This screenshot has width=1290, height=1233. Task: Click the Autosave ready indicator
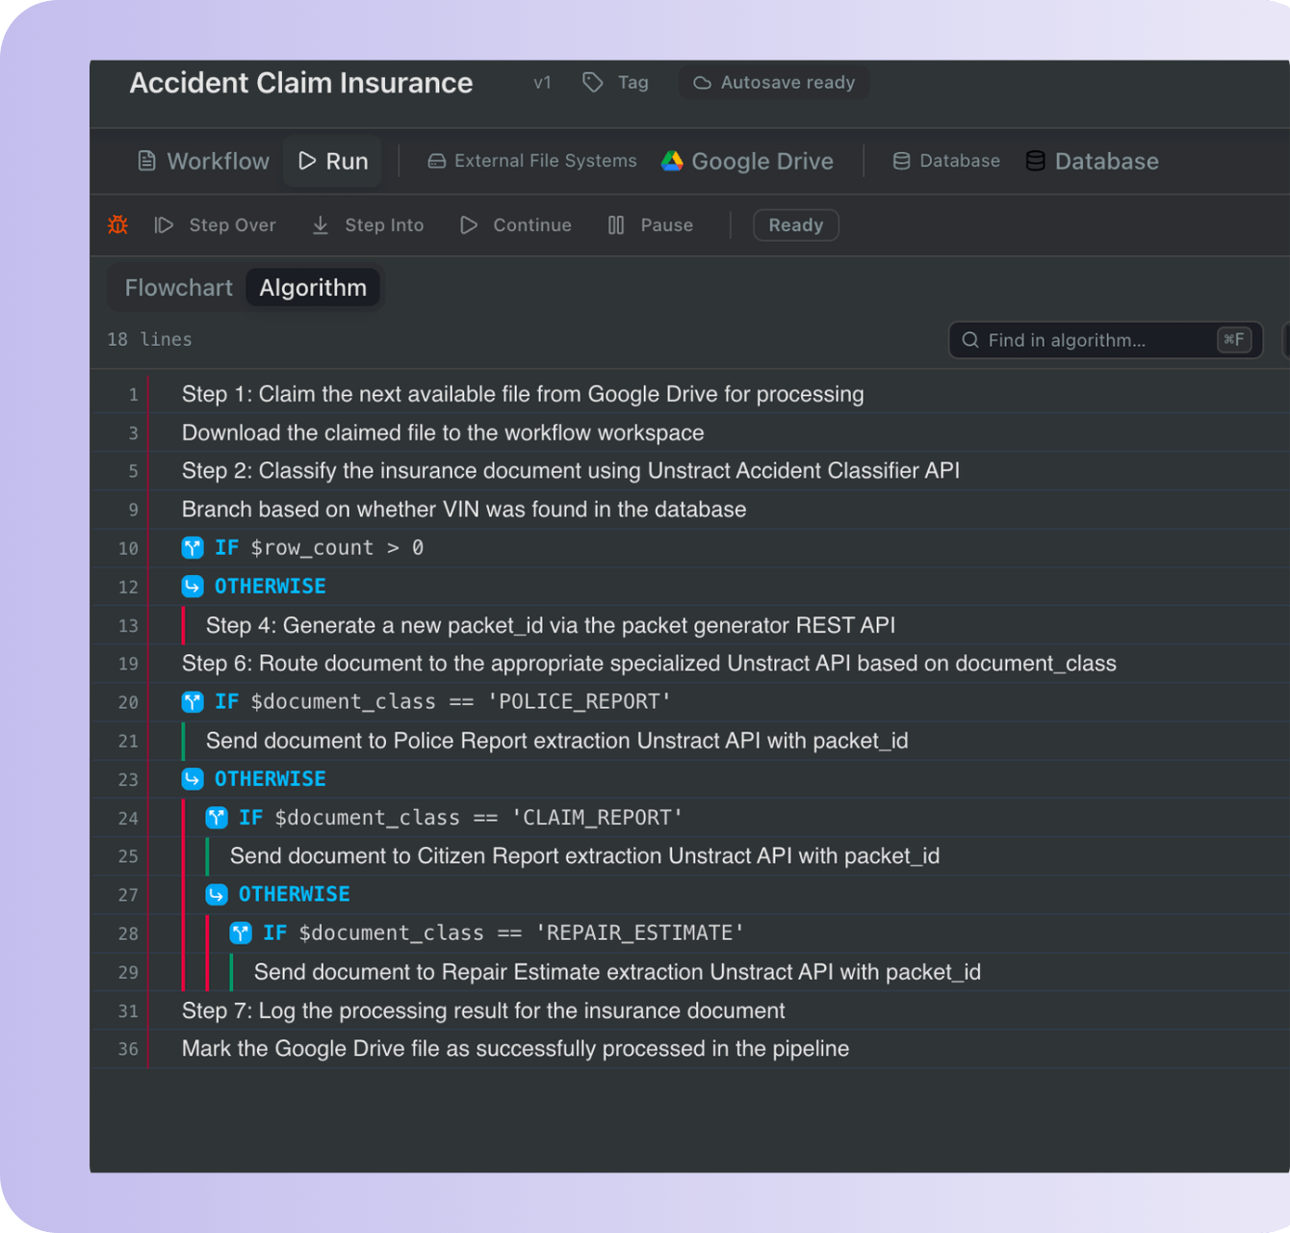(774, 83)
